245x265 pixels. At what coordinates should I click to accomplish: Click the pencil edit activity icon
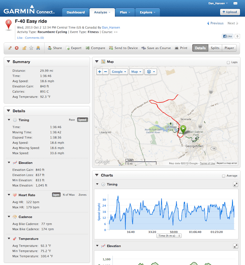(10, 48)
